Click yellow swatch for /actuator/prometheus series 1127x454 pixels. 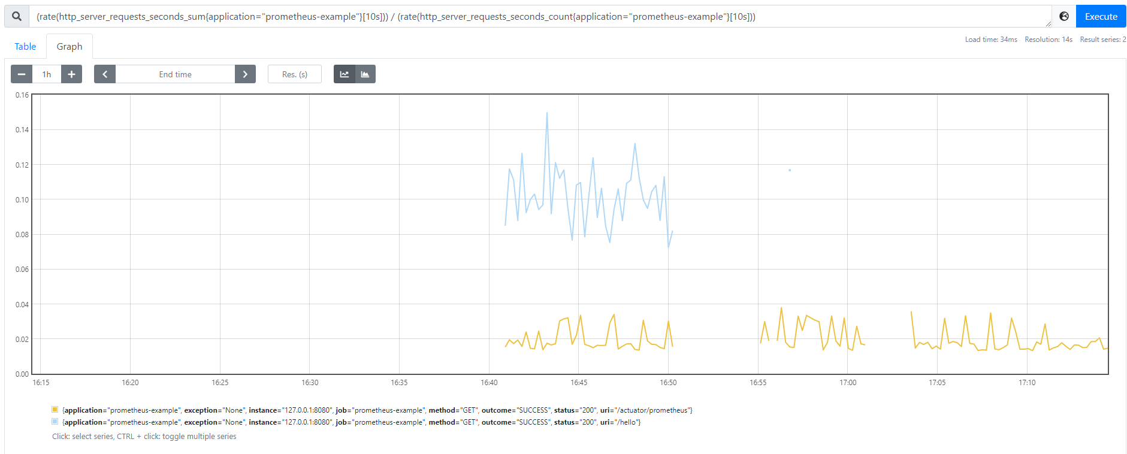(55, 410)
